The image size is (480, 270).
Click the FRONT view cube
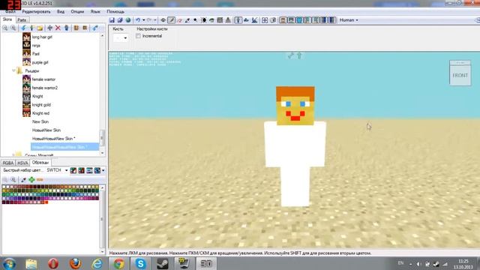[x=460, y=75]
